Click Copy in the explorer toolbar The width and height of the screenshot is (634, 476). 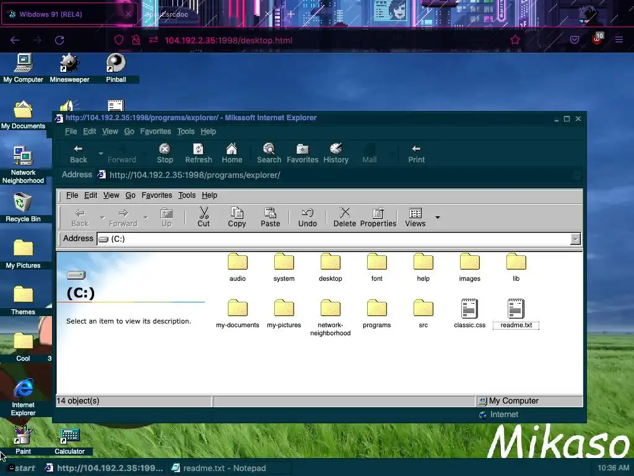pos(237,217)
